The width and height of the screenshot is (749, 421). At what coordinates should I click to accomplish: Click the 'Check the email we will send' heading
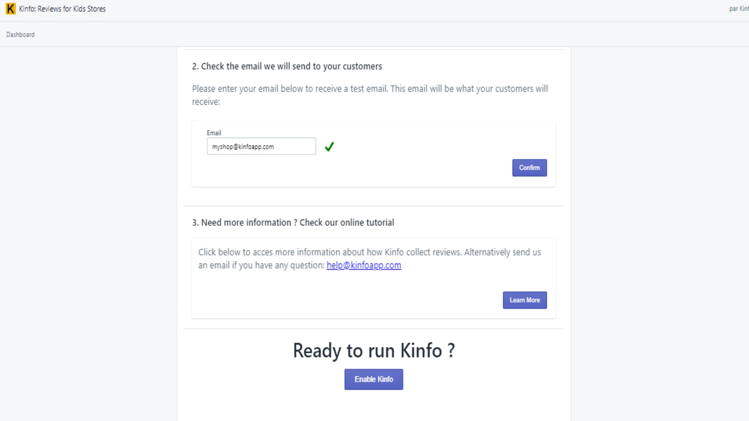(x=287, y=66)
